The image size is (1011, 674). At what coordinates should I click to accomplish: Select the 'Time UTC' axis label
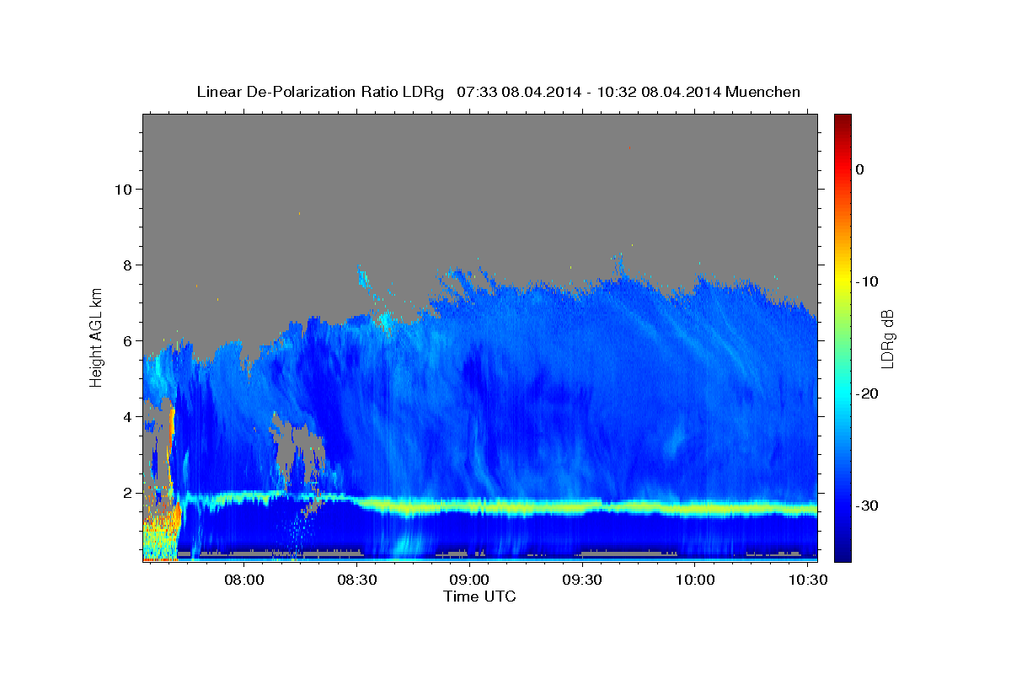479,596
